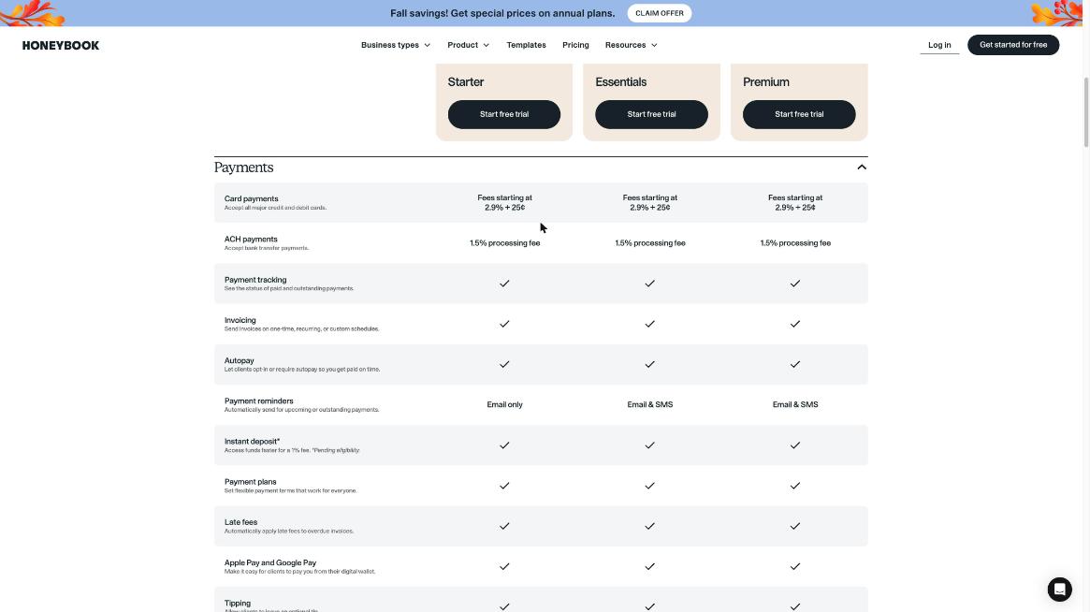Expand the Business types dropdown
The height and width of the screenshot is (612, 1090).
pos(396,45)
